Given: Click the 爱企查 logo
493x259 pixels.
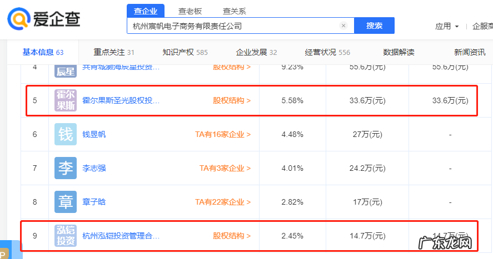Looking at the screenshot, I should click(x=44, y=19).
